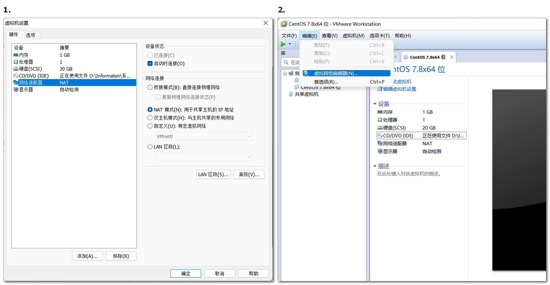Click the greyed 剪切(T) menu entry
Image resolution: width=550 pixels, height=285 pixels.
tap(346, 45)
